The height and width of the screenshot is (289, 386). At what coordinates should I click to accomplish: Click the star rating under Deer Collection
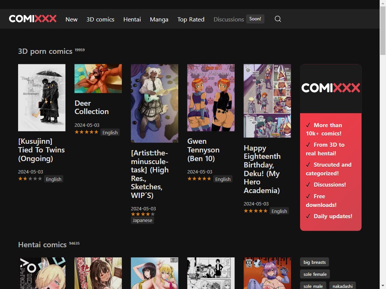(86, 132)
